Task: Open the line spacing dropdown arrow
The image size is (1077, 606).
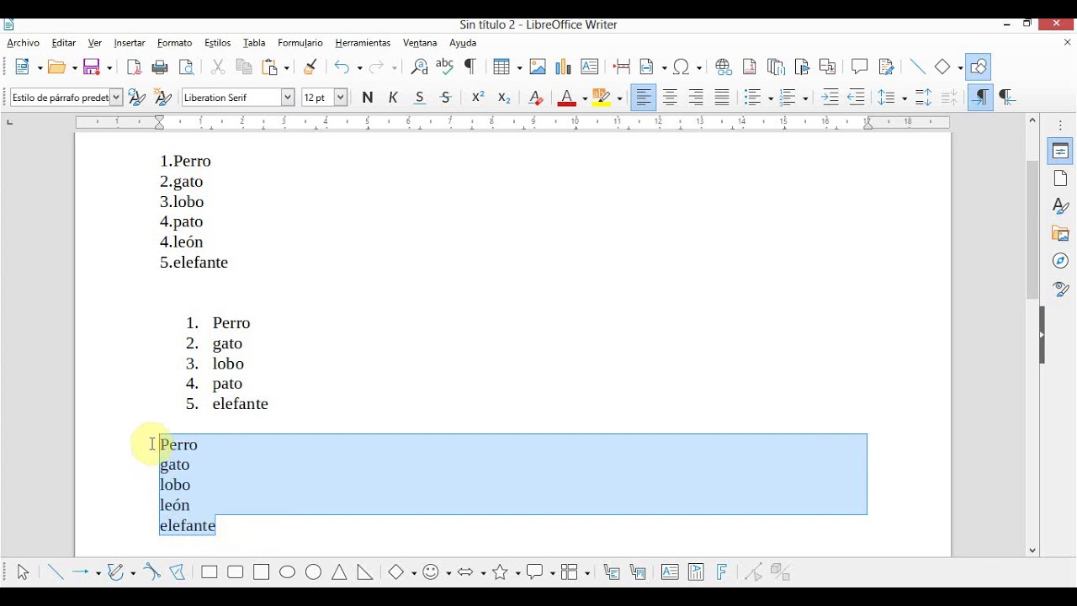Action: tap(904, 98)
